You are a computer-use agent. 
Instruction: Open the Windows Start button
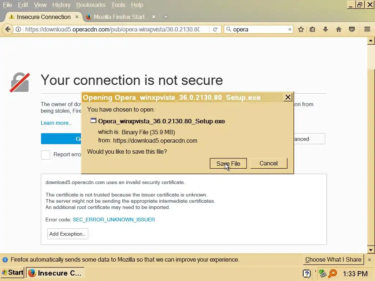(12, 273)
